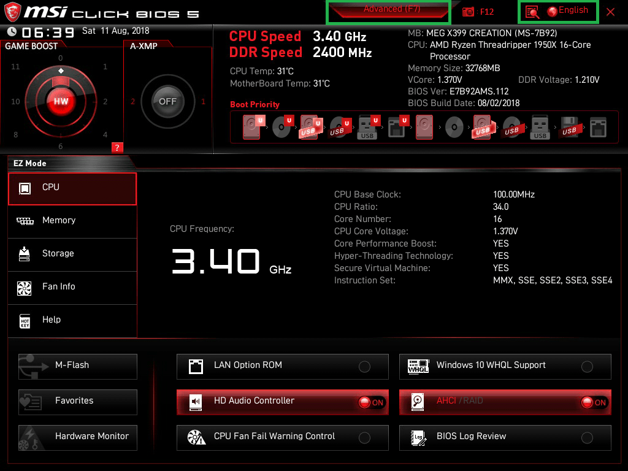Click the Memory Size 32768MB value
Viewport: 628px width, 471px height.
(482, 68)
